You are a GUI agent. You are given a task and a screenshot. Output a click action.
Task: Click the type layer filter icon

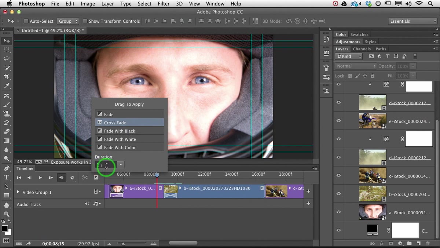pyautogui.click(x=388, y=56)
